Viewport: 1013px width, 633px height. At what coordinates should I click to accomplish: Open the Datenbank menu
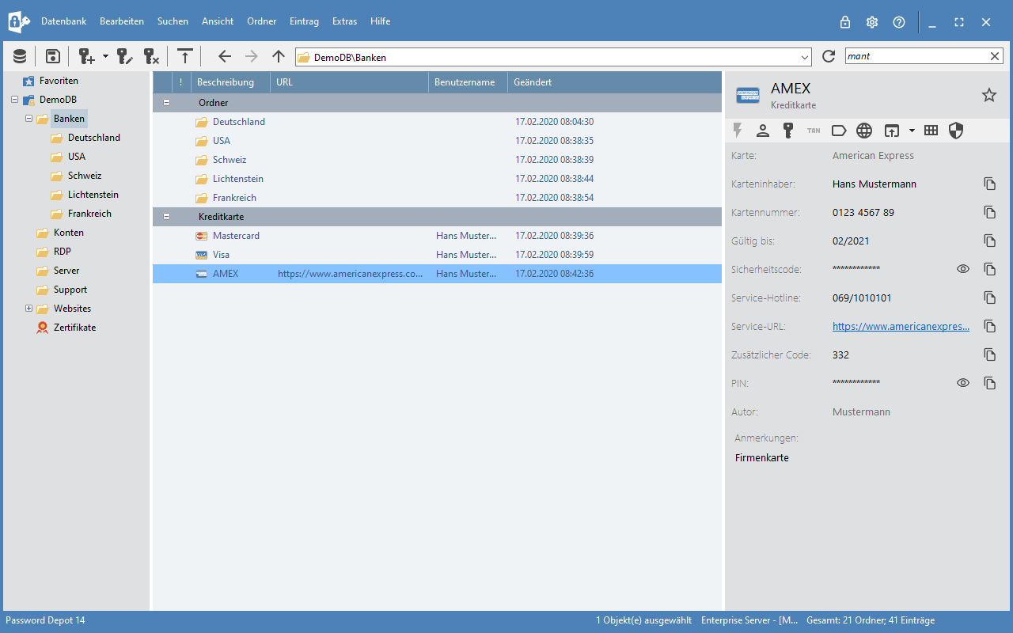64,21
